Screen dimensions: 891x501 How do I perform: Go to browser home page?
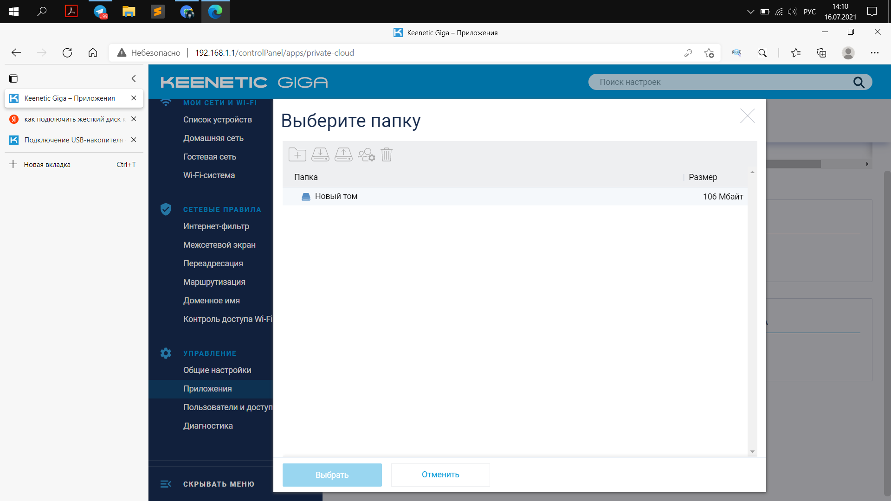click(93, 53)
